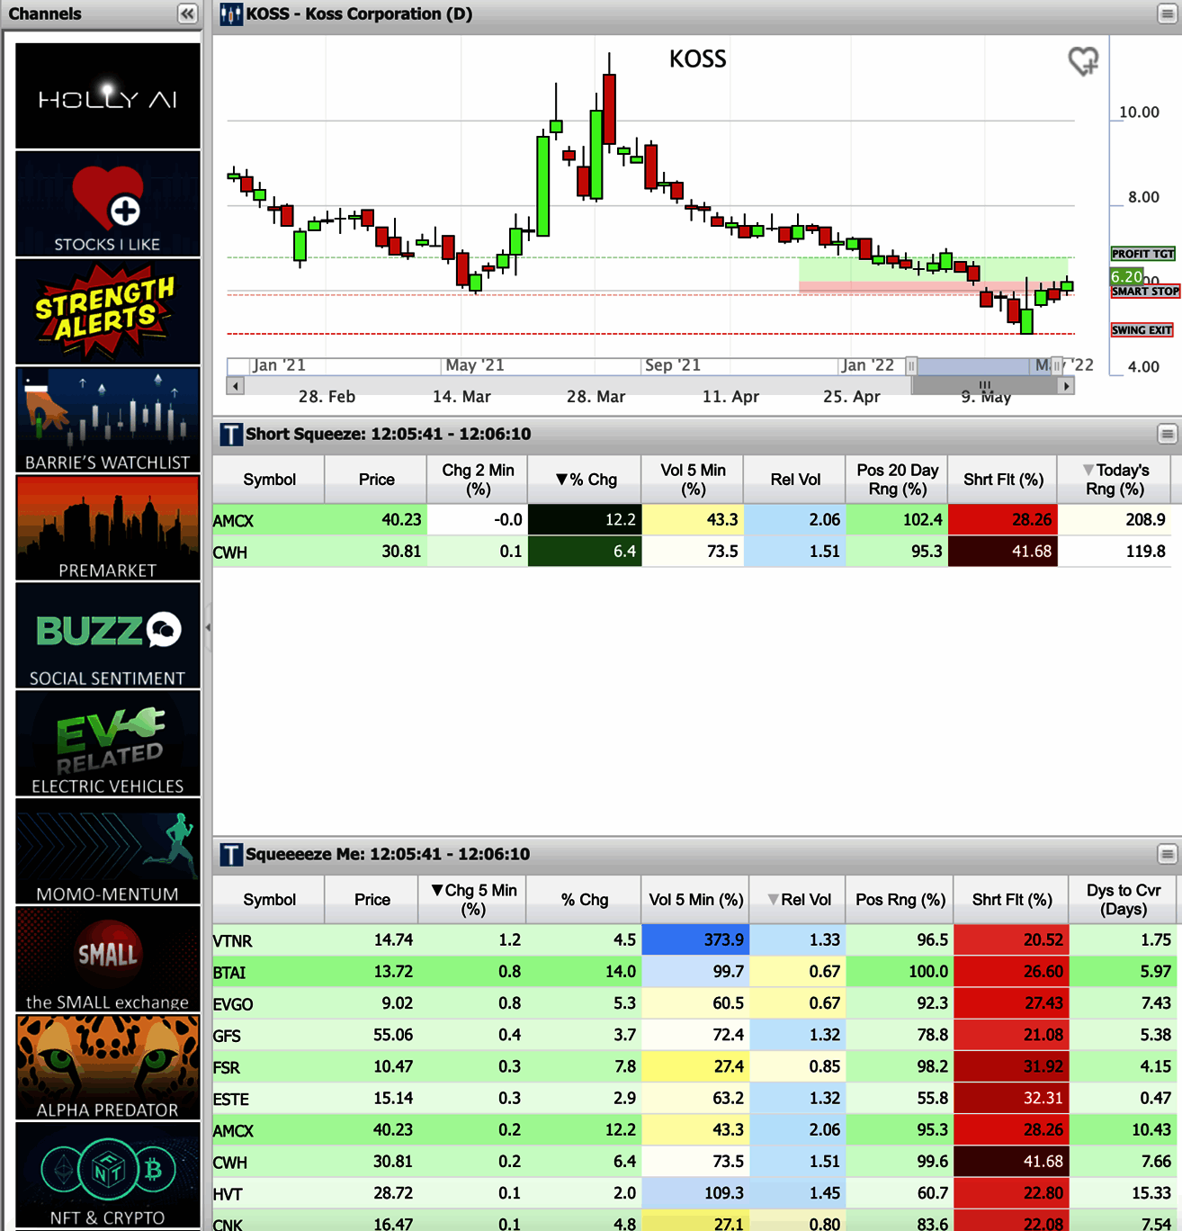Open the Squeeeeze Me panel menu
The image size is (1182, 1231).
tap(1167, 854)
